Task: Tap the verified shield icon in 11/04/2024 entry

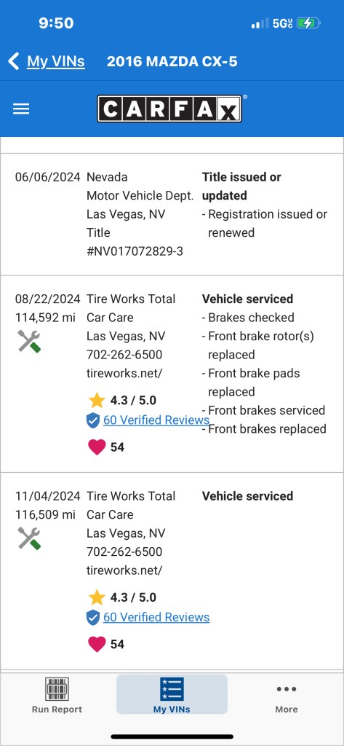Action: (93, 618)
